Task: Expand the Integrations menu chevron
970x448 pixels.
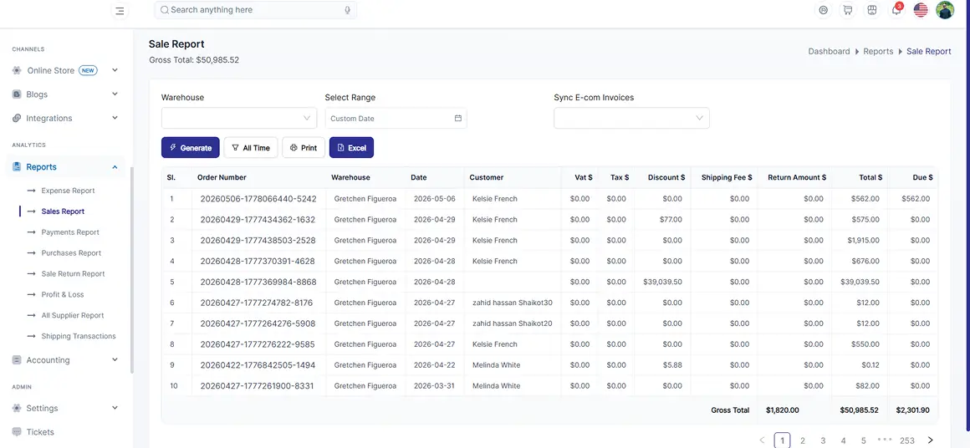Action: point(115,117)
